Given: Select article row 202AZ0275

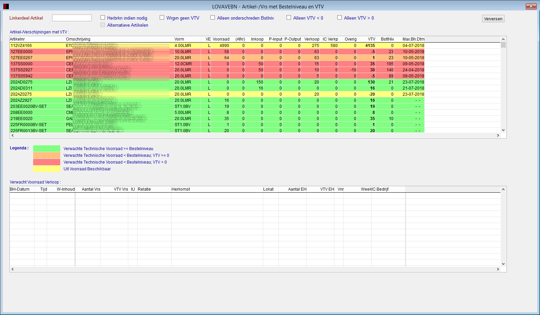Looking at the screenshot, I should (x=217, y=94).
